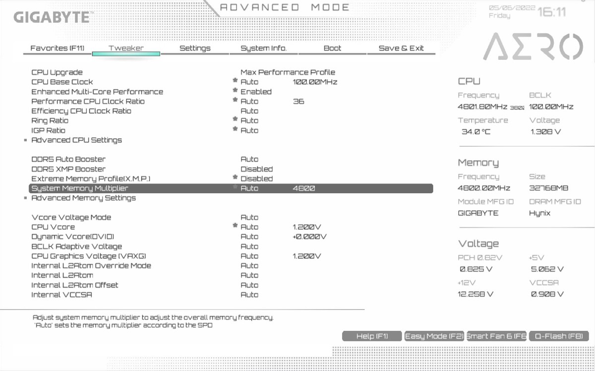Image resolution: width=595 pixels, height=371 pixels.
Task: Launch Q-Flash (F8) utility
Action: pyautogui.click(x=559, y=336)
